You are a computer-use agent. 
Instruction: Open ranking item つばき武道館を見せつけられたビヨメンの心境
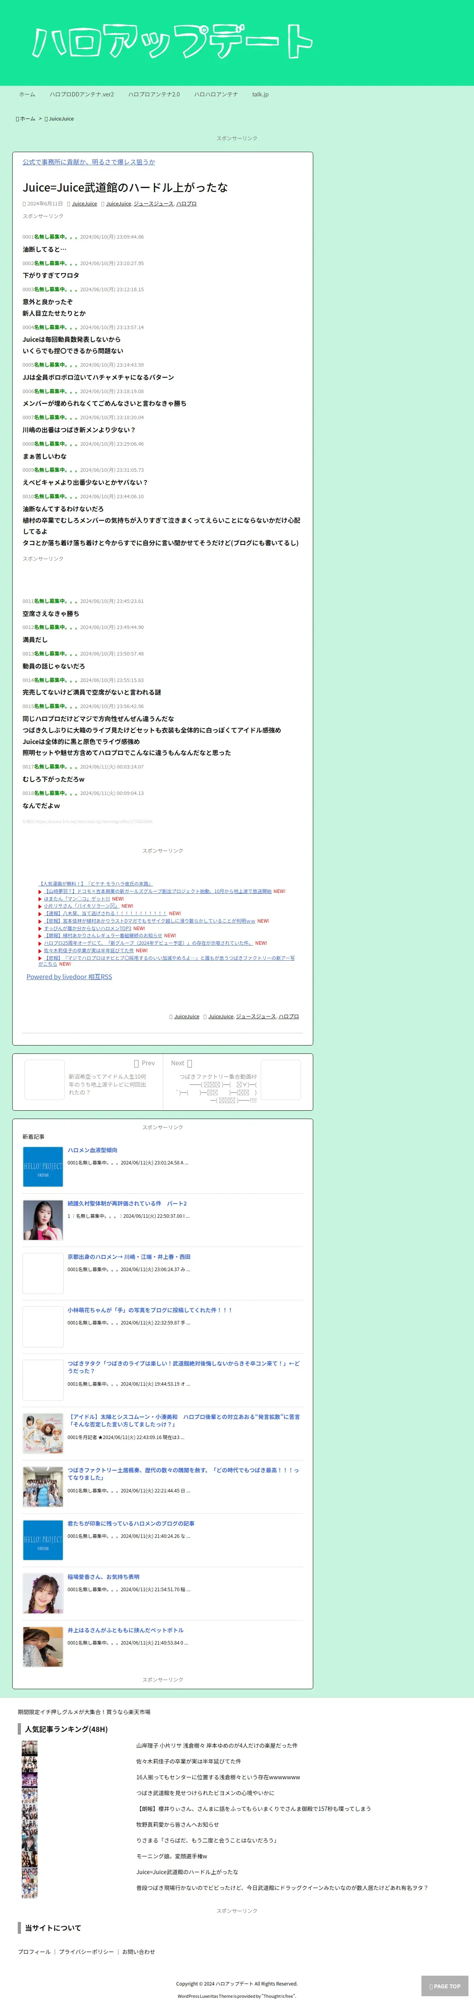(205, 1794)
